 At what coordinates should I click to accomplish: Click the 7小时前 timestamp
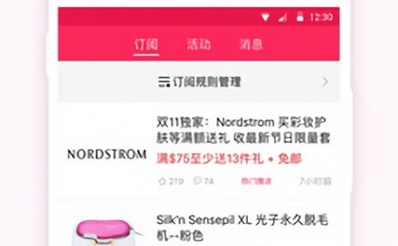(315, 181)
